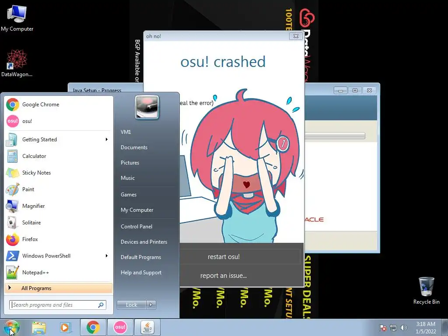
Task: Close the oh no! crash dialog
Action: click(x=296, y=36)
